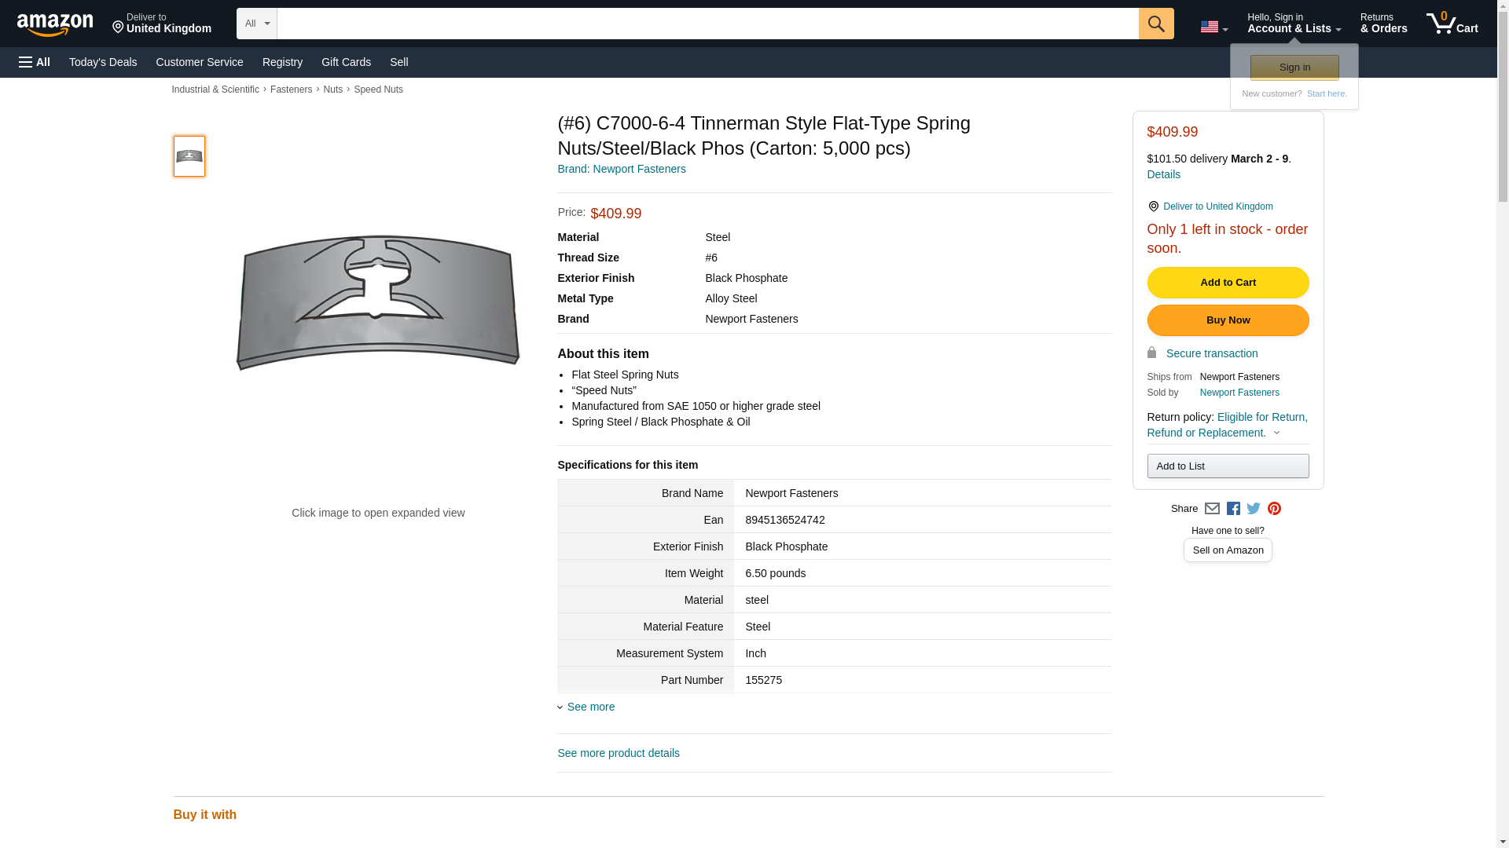The width and height of the screenshot is (1509, 848).
Task: Click the Amazon logo
Action: tap(55, 24)
